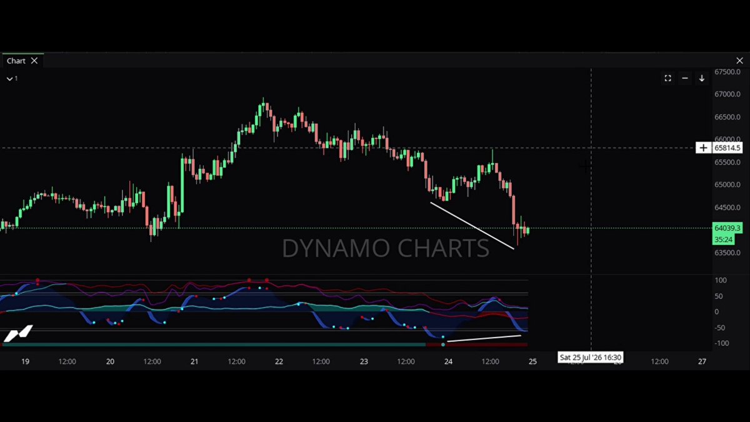Click the 66500.0 price axis label
The image size is (750, 422).
[x=728, y=117]
